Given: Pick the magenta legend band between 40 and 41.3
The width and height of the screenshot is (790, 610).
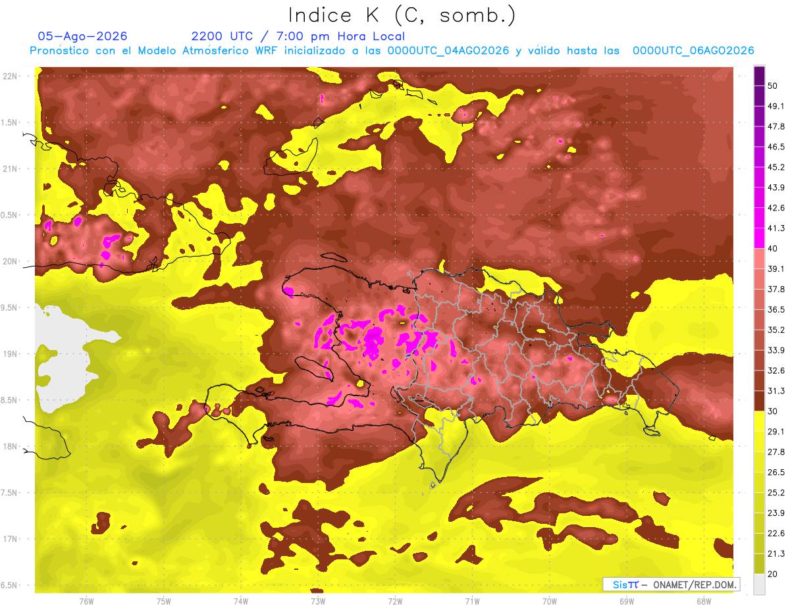Looking at the screenshot, I should pyautogui.click(x=759, y=238).
